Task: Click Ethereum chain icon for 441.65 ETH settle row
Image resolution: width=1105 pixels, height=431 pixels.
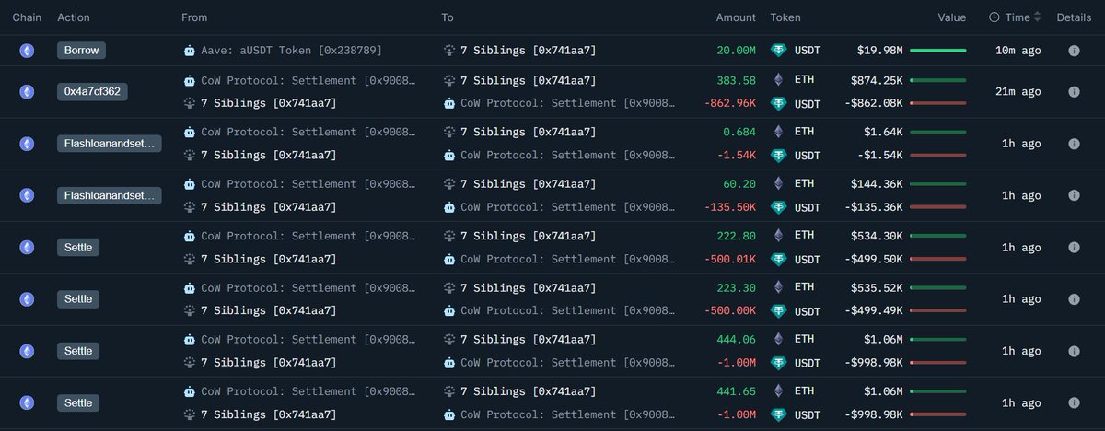Action: (x=27, y=402)
